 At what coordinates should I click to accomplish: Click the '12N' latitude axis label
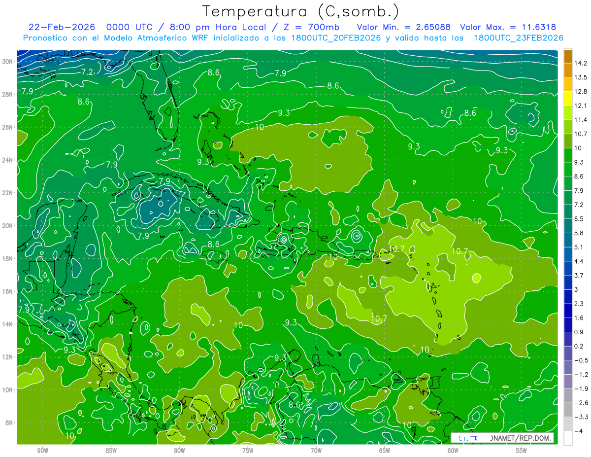pyautogui.click(x=8, y=357)
